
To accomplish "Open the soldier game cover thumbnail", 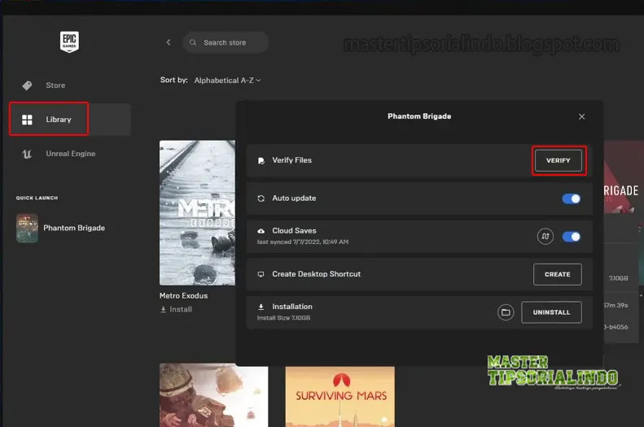I will coord(213,395).
